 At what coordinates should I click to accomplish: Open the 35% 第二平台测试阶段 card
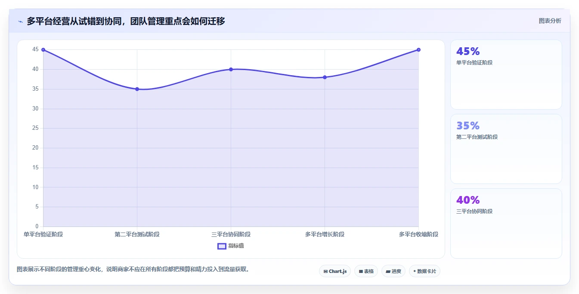click(x=506, y=149)
